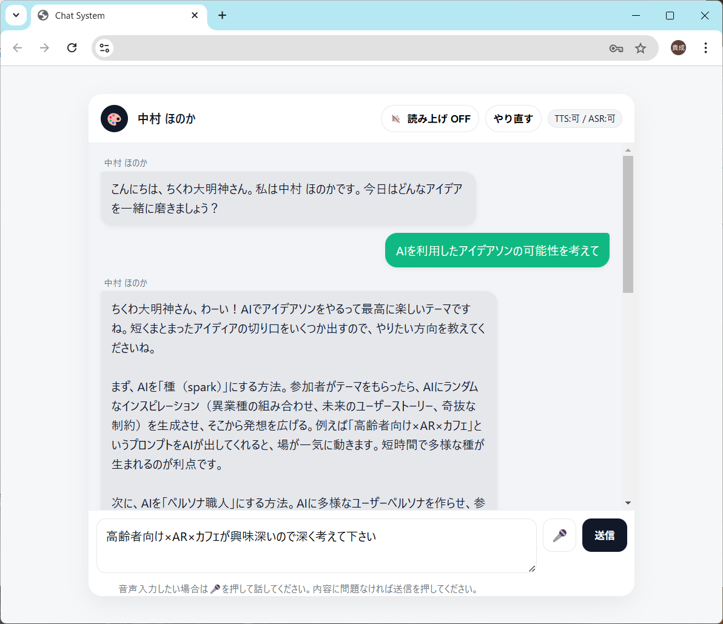Click the TTS:可 / ASR:可 status badge
723x624 pixels.
click(585, 119)
